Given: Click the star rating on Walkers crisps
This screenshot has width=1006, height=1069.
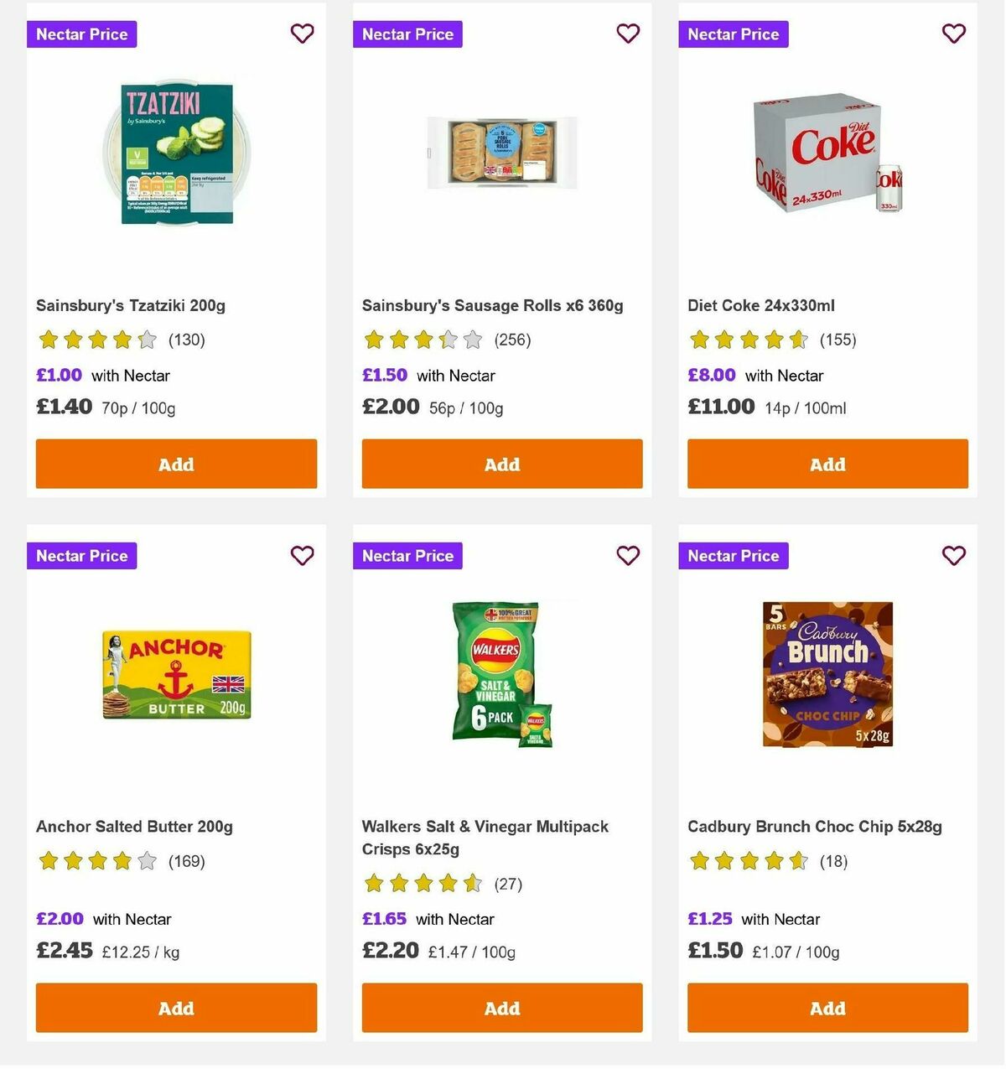Looking at the screenshot, I should point(423,883).
